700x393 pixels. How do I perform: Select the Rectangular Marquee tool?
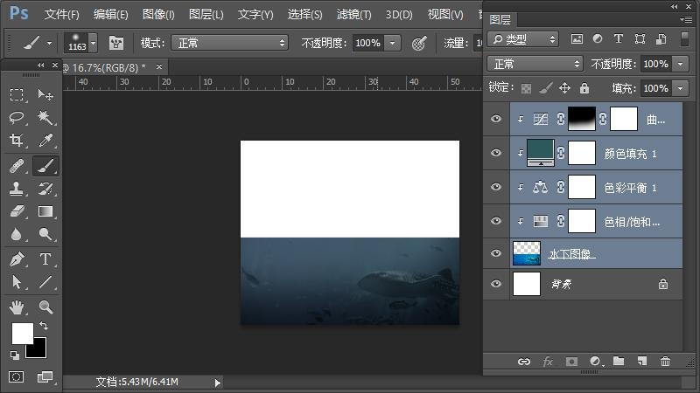(x=17, y=94)
